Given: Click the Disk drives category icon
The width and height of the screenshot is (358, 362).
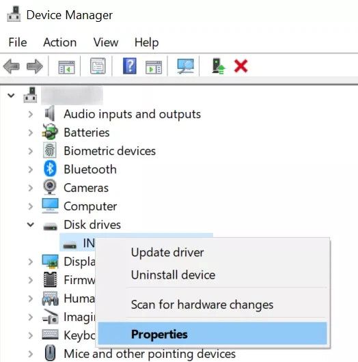Looking at the screenshot, I should coord(51,226).
